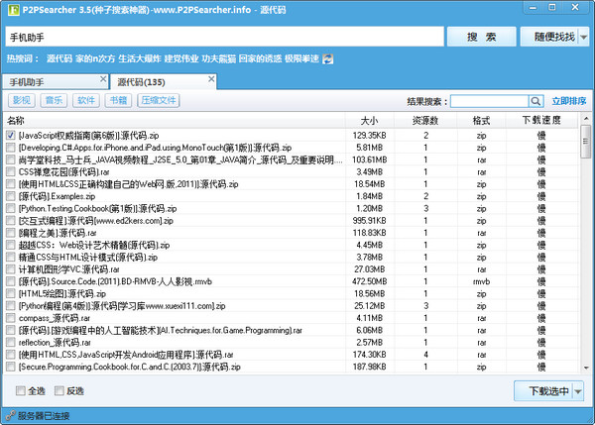Click the 立即排序 sort link
Viewport: 595px width, 425px height.
pos(568,101)
